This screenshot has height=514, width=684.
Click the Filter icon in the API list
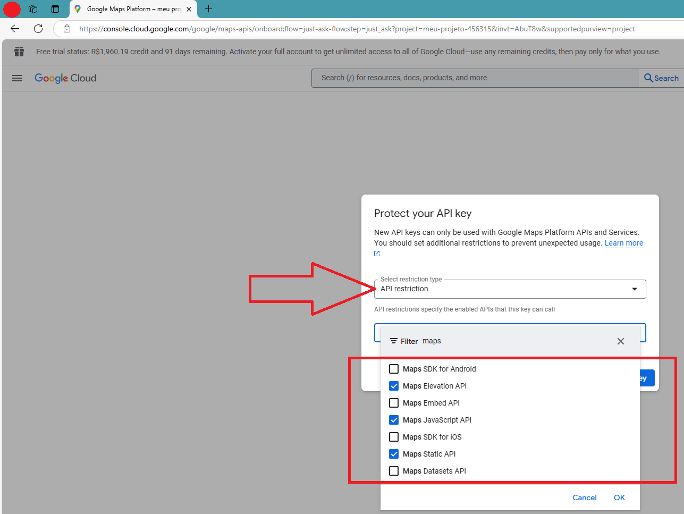pyautogui.click(x=393, y=341)
